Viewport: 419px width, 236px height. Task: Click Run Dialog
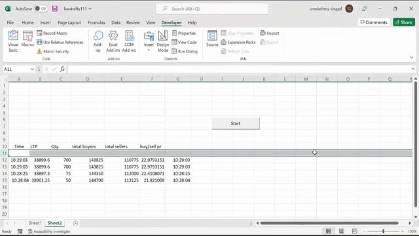point(185,51)
